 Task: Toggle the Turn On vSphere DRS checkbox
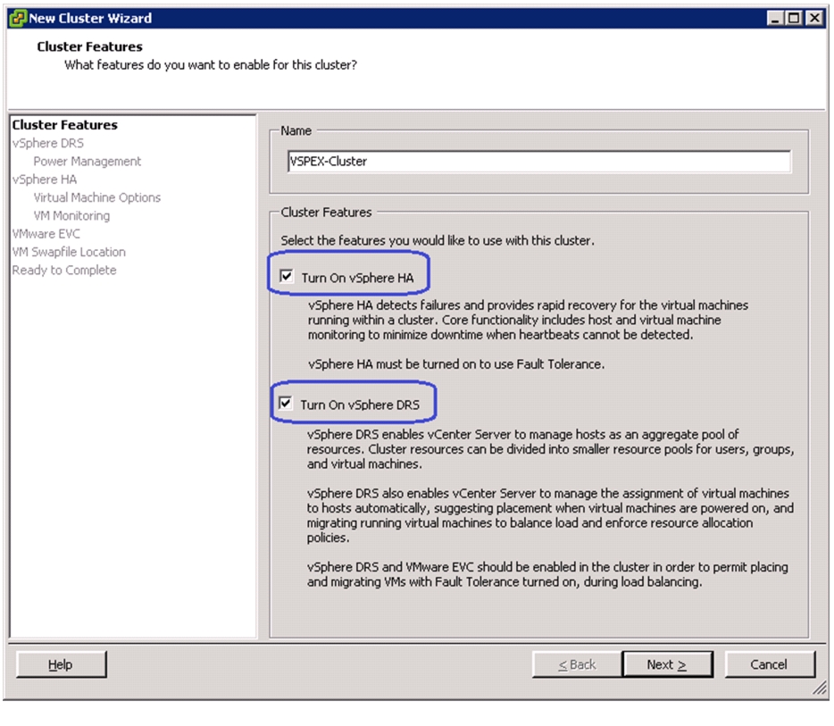(285, 403)
